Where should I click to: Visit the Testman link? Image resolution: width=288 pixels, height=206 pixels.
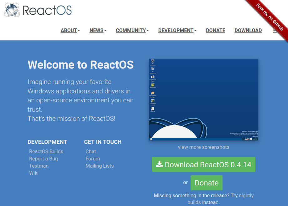(x=39, y=166)
